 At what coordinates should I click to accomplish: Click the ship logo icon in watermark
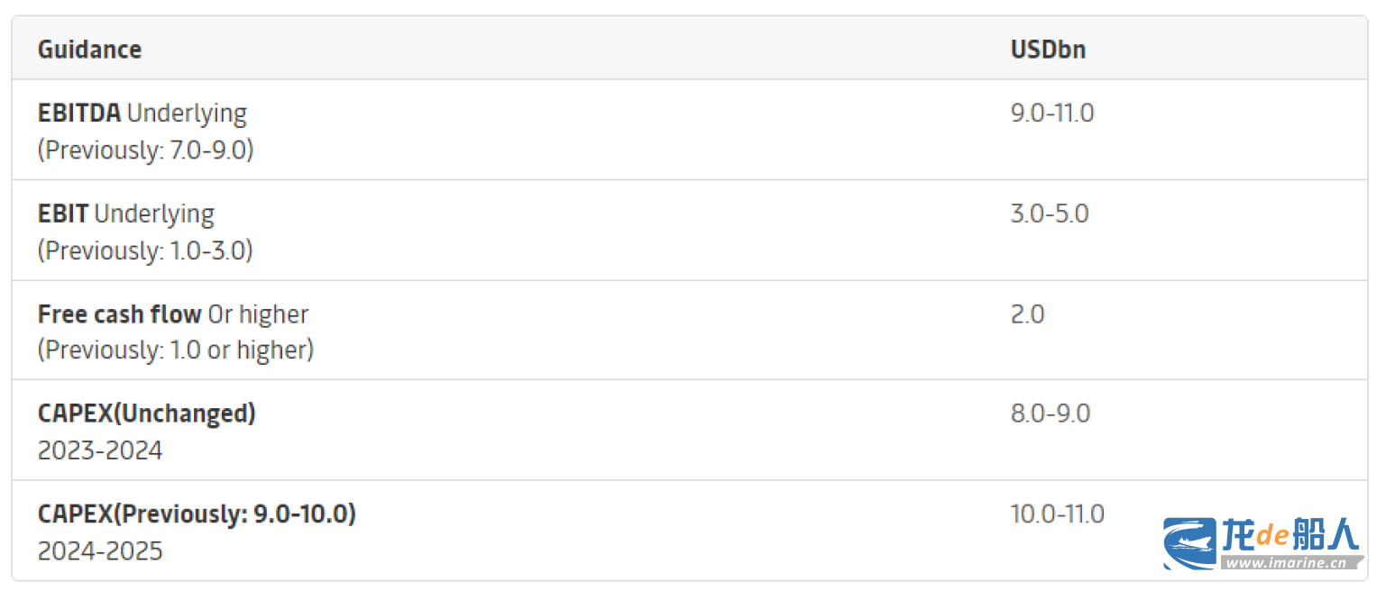[1189, 543]
